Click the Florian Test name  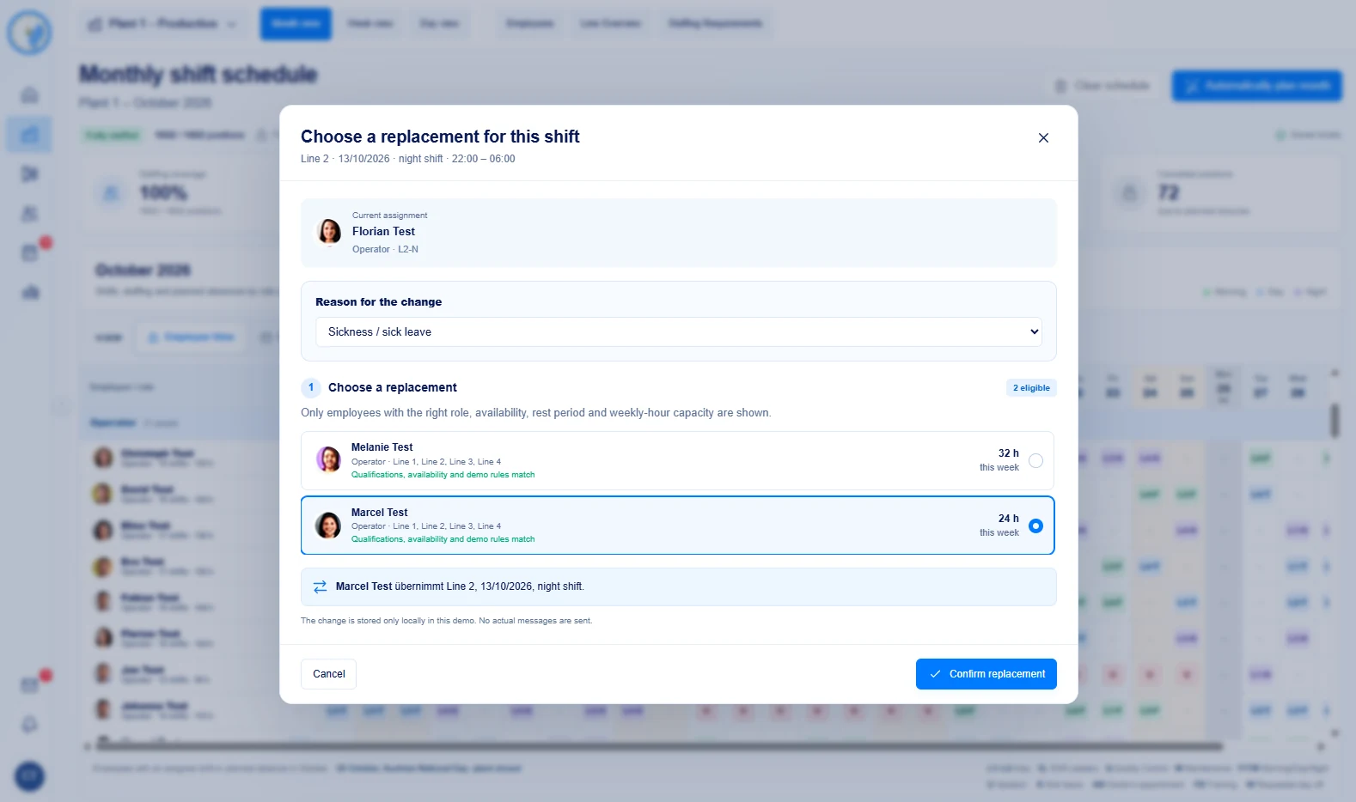(383, 231)
